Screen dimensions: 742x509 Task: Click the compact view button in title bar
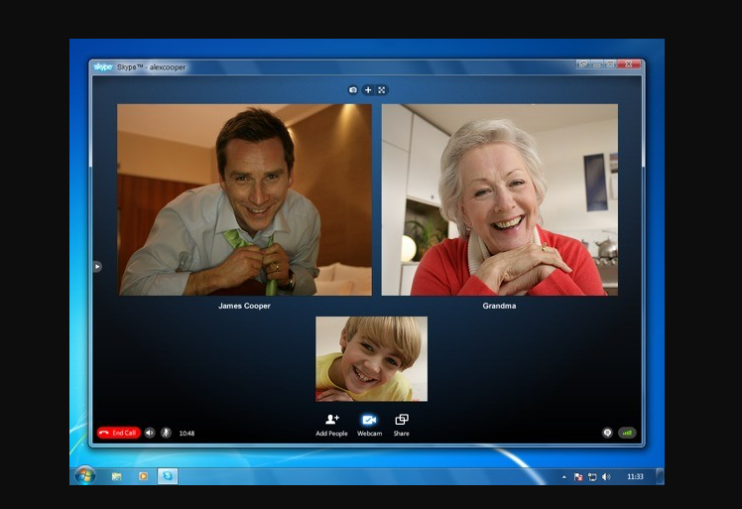coord(582,64)
